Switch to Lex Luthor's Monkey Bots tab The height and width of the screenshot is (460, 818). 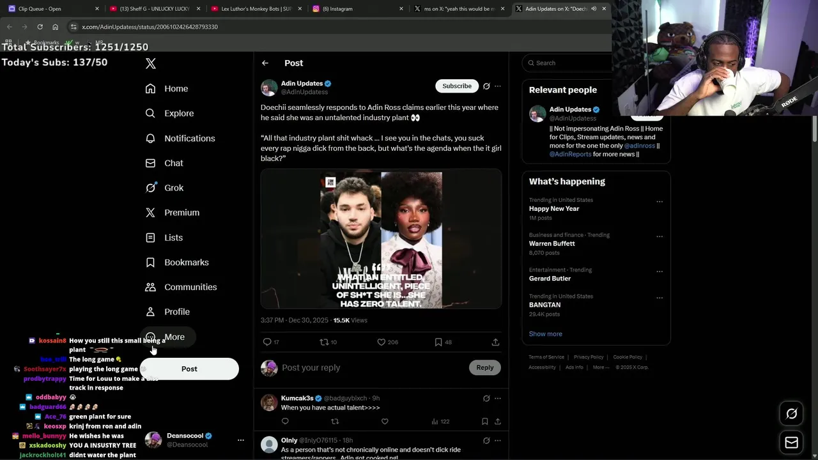coord(257,9)
